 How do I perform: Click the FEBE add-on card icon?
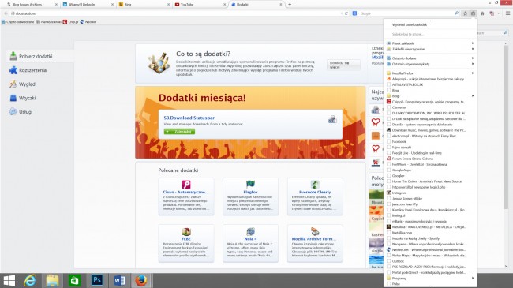click(x=186, y=231)
